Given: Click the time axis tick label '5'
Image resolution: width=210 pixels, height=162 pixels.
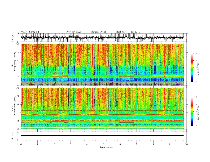Looking at the screenshot, I should point(104,144).
